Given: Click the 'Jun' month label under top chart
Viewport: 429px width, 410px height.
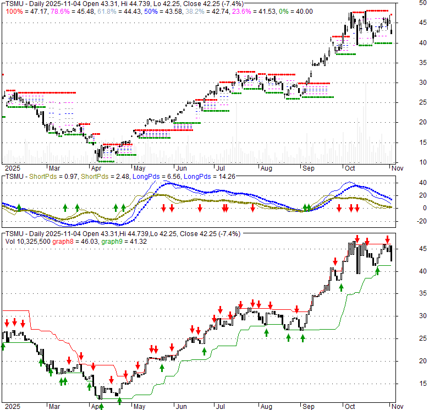Looking at the screenshot, I should (181, 168).
